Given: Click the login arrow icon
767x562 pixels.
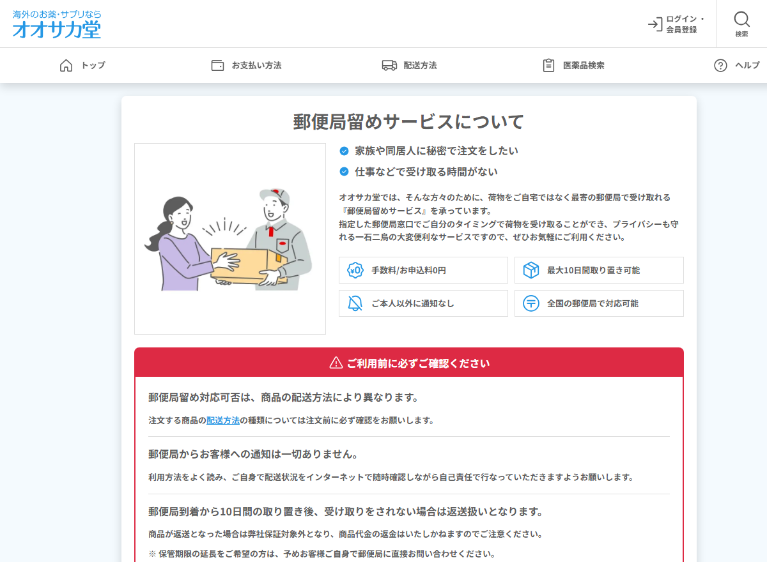Looking at the screenshot, I should tap(655, 24).
